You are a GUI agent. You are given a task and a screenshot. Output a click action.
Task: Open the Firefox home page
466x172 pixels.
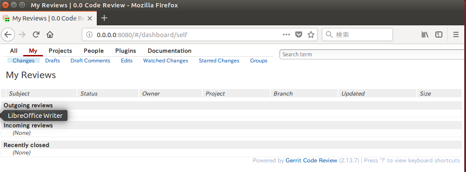coord(50,34)
